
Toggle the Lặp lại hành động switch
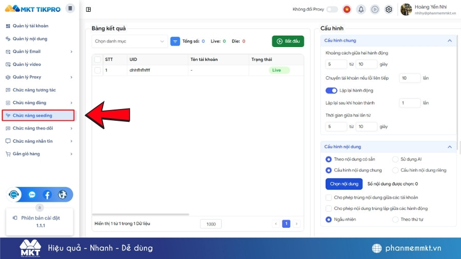click(x=331, y=91)
